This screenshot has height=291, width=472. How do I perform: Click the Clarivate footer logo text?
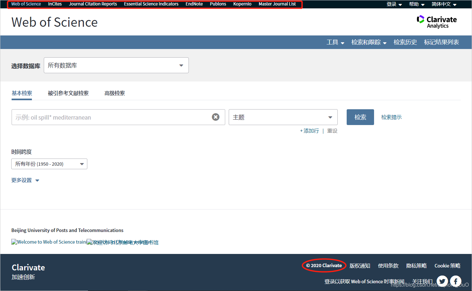(28, 267)
